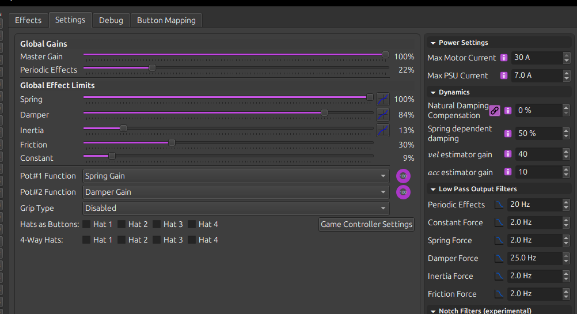Click the Max PSU Current input field

(x=536, y=75)
